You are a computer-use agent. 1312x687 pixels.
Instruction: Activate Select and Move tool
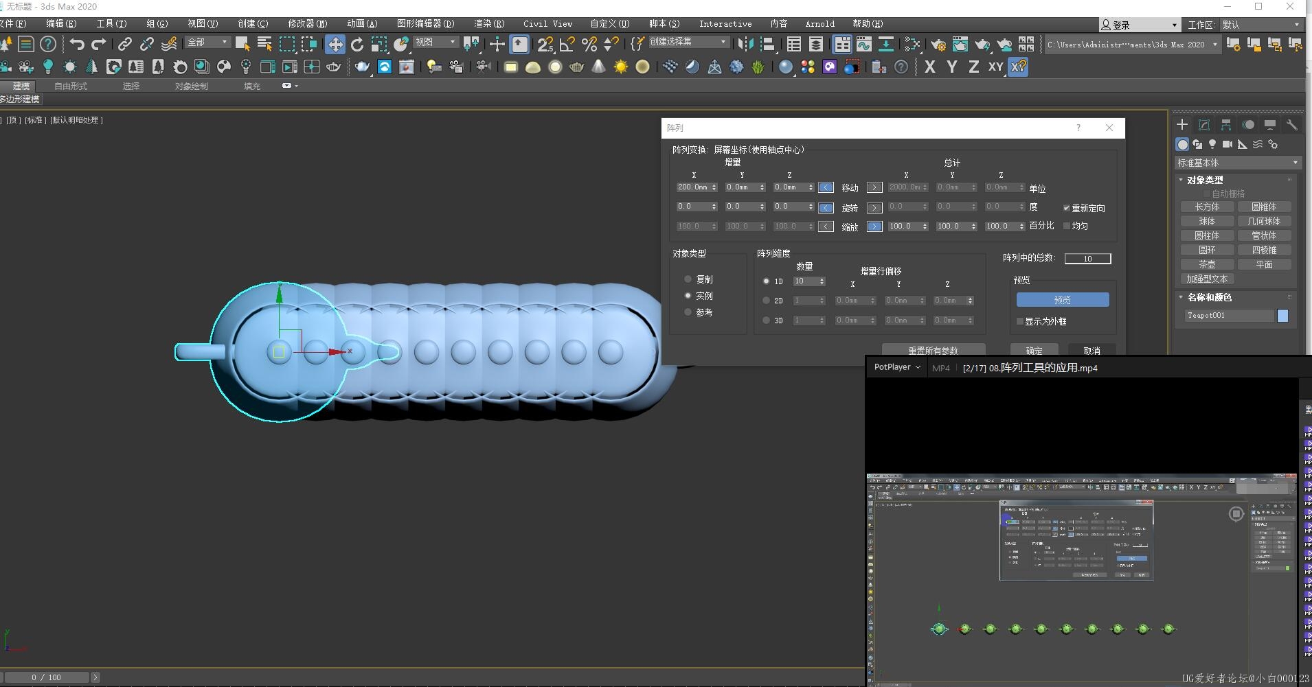click(335, 45)
